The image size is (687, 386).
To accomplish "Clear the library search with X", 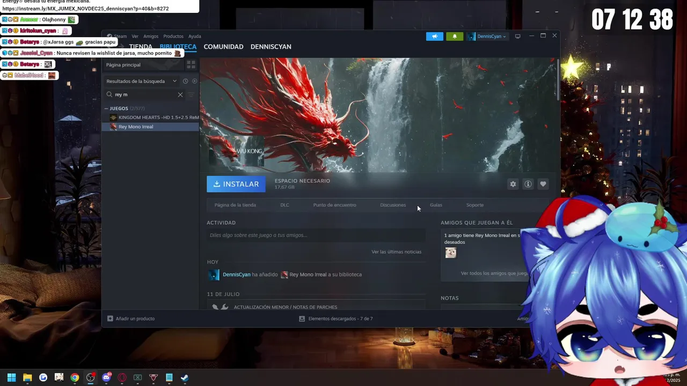I will point(180,94).
